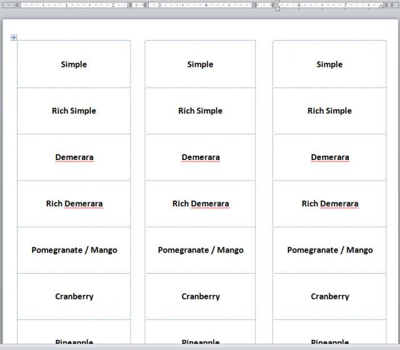Click the table move handle icon
Screen dimensions: 400x350
tap(14, 37)
